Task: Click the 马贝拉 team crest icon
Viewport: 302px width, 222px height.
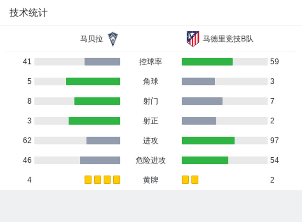Action: click(113, 39)
